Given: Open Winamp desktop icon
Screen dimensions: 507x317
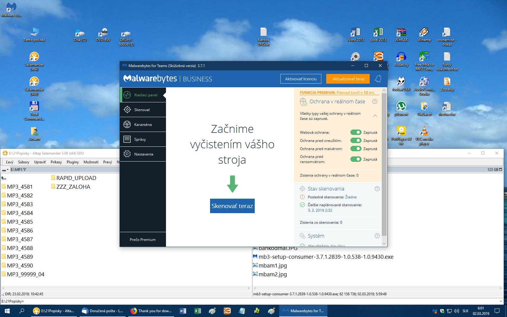Looking at the screenshot, I should (x=424, y=34).
